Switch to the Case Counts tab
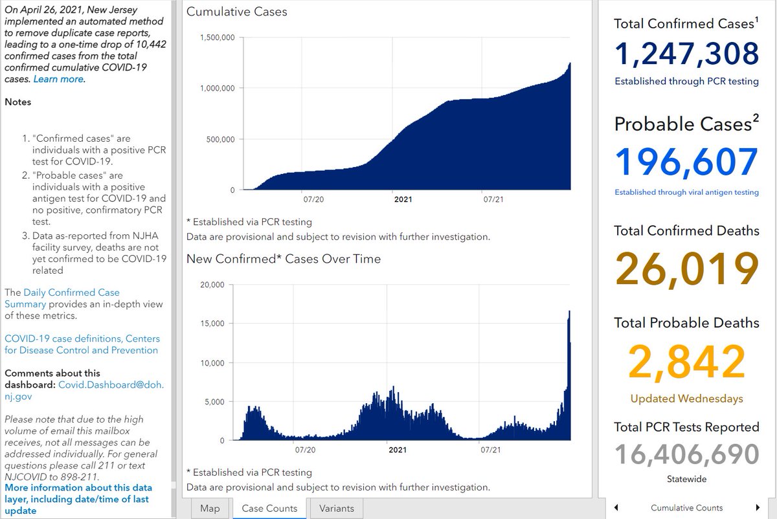 click(269, 508)
